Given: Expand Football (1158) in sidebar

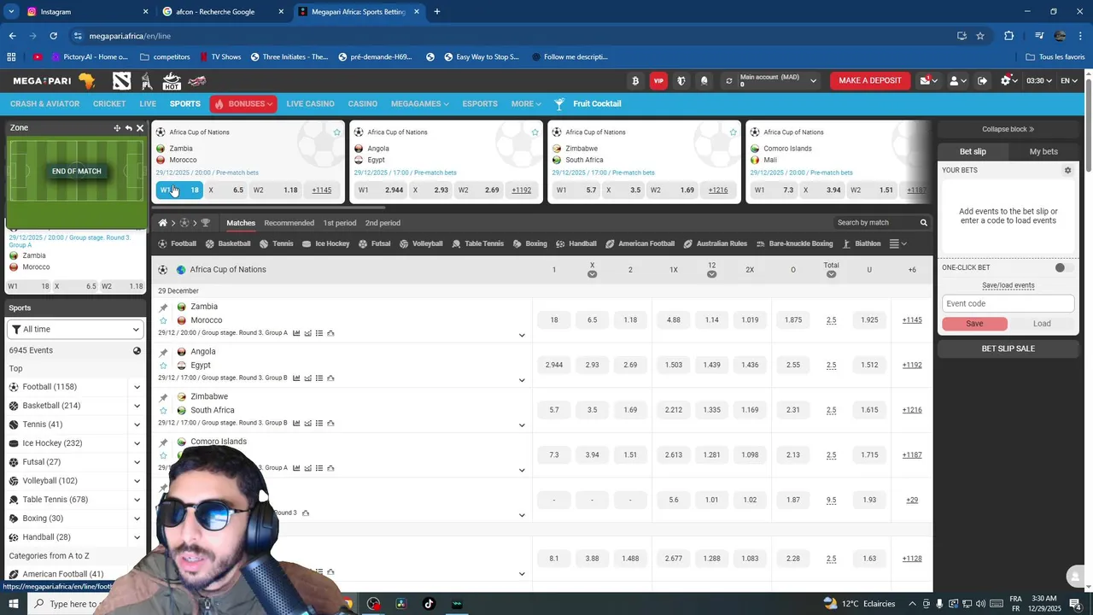Looking at the screenshot, I should click(137, 387).
